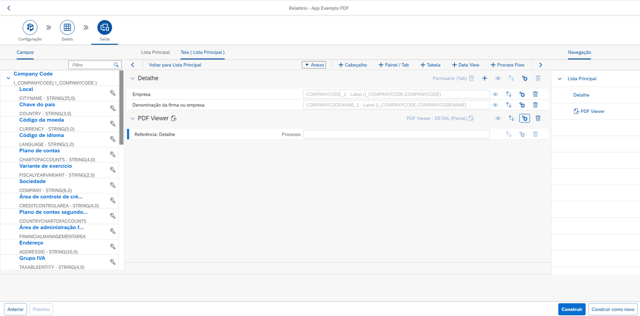The width and height of the screenshot is (640, 316).
Task: Collapse the PDF Viewer section
Action: (132, 119)
